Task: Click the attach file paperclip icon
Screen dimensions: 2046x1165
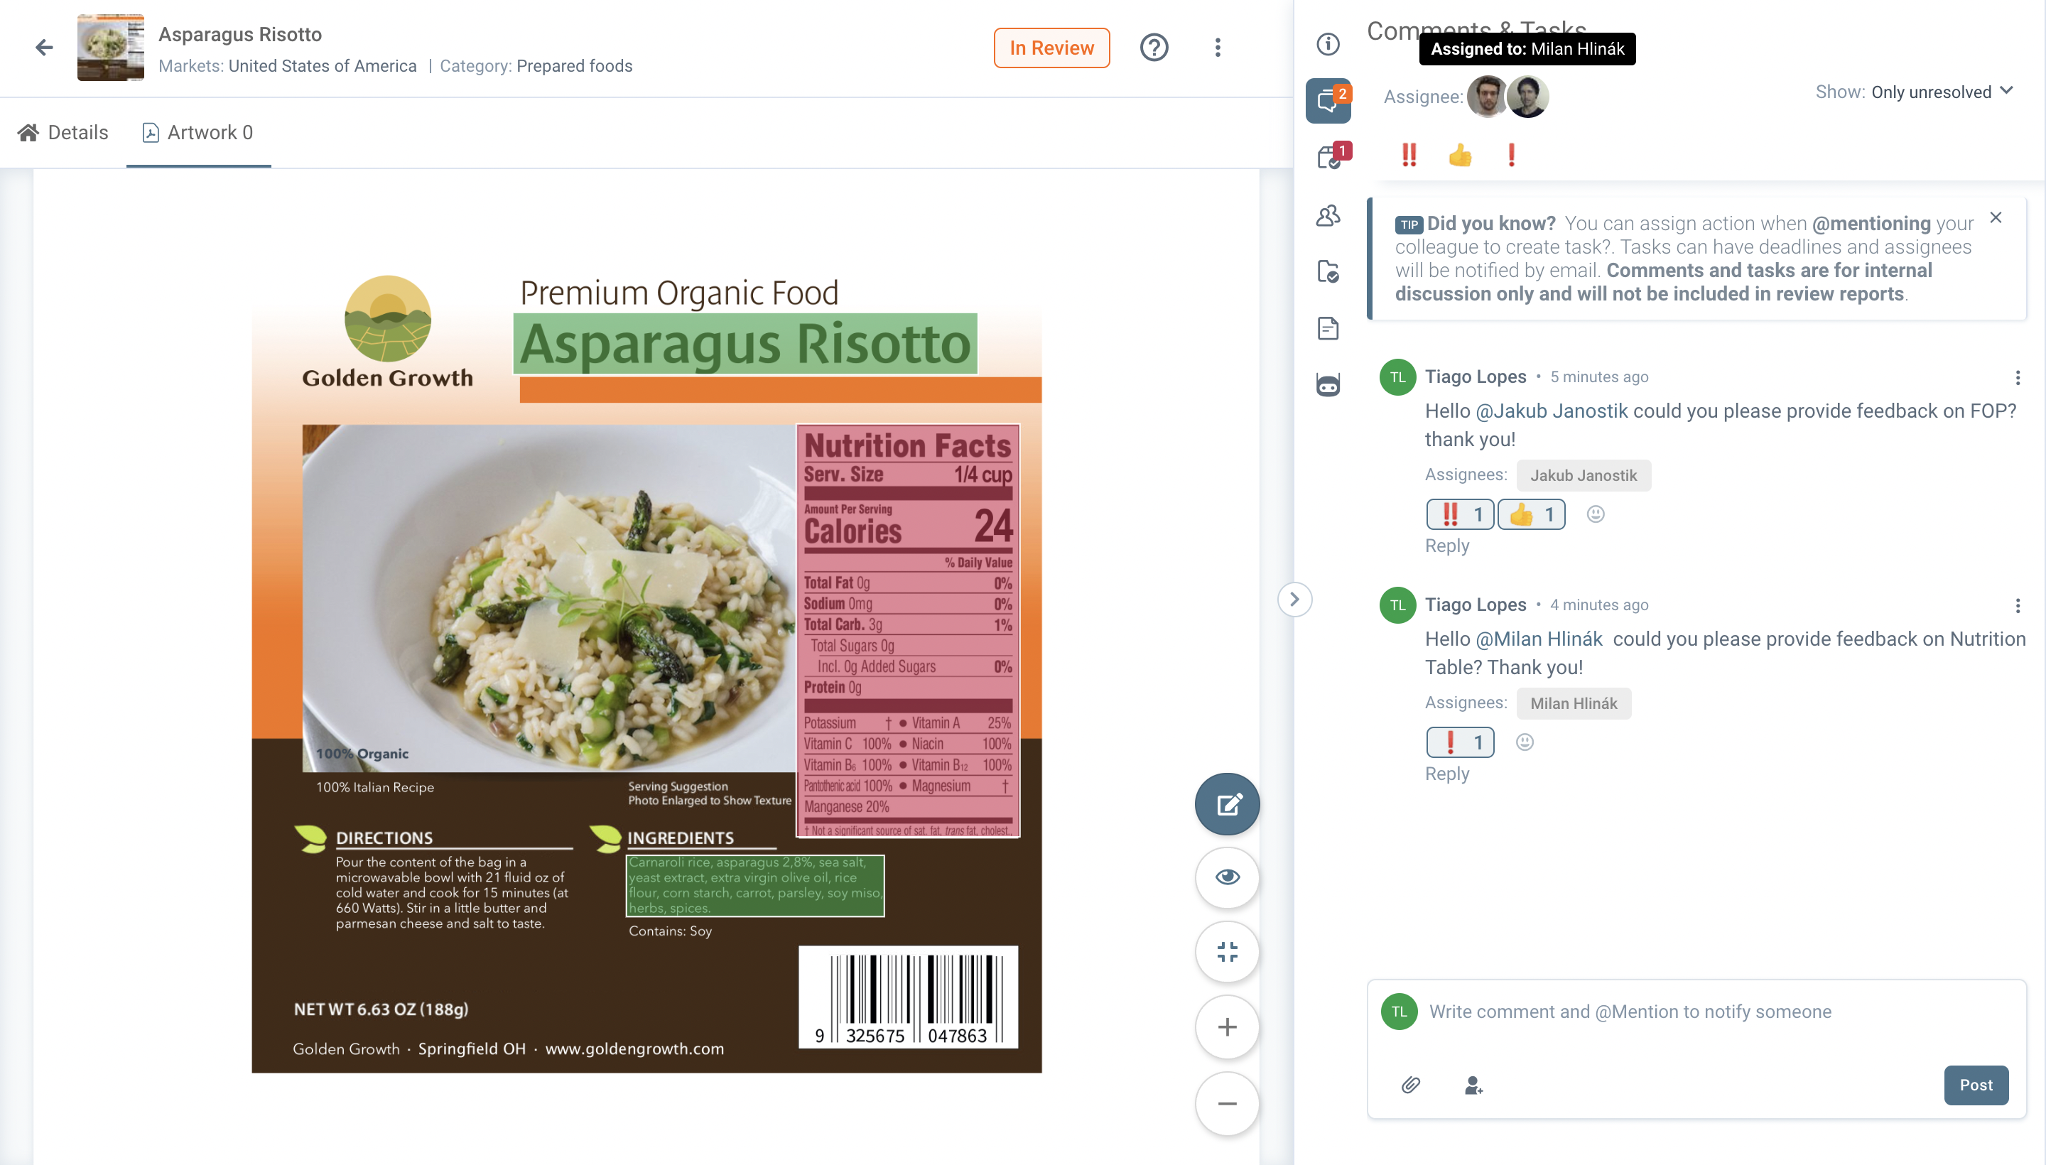Action: pos(1411,1085)
